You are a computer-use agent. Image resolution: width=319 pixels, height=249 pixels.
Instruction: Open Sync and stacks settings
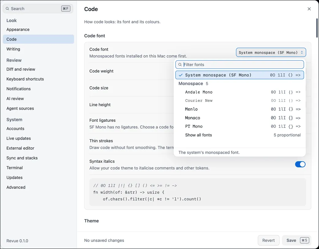(x=38, y=158)
